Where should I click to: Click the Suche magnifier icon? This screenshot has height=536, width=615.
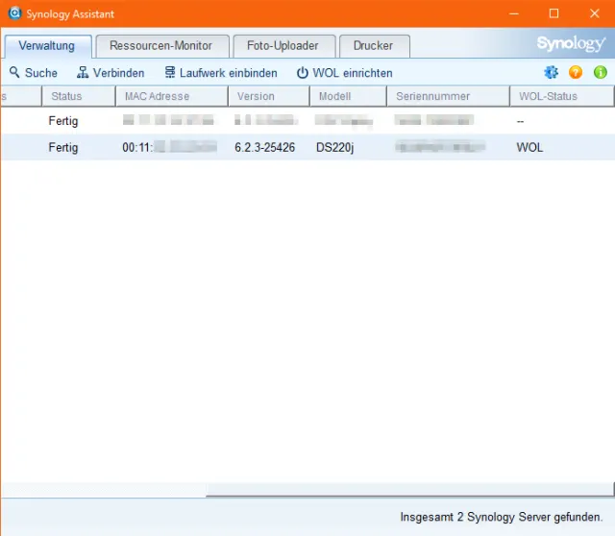[14, 72]
